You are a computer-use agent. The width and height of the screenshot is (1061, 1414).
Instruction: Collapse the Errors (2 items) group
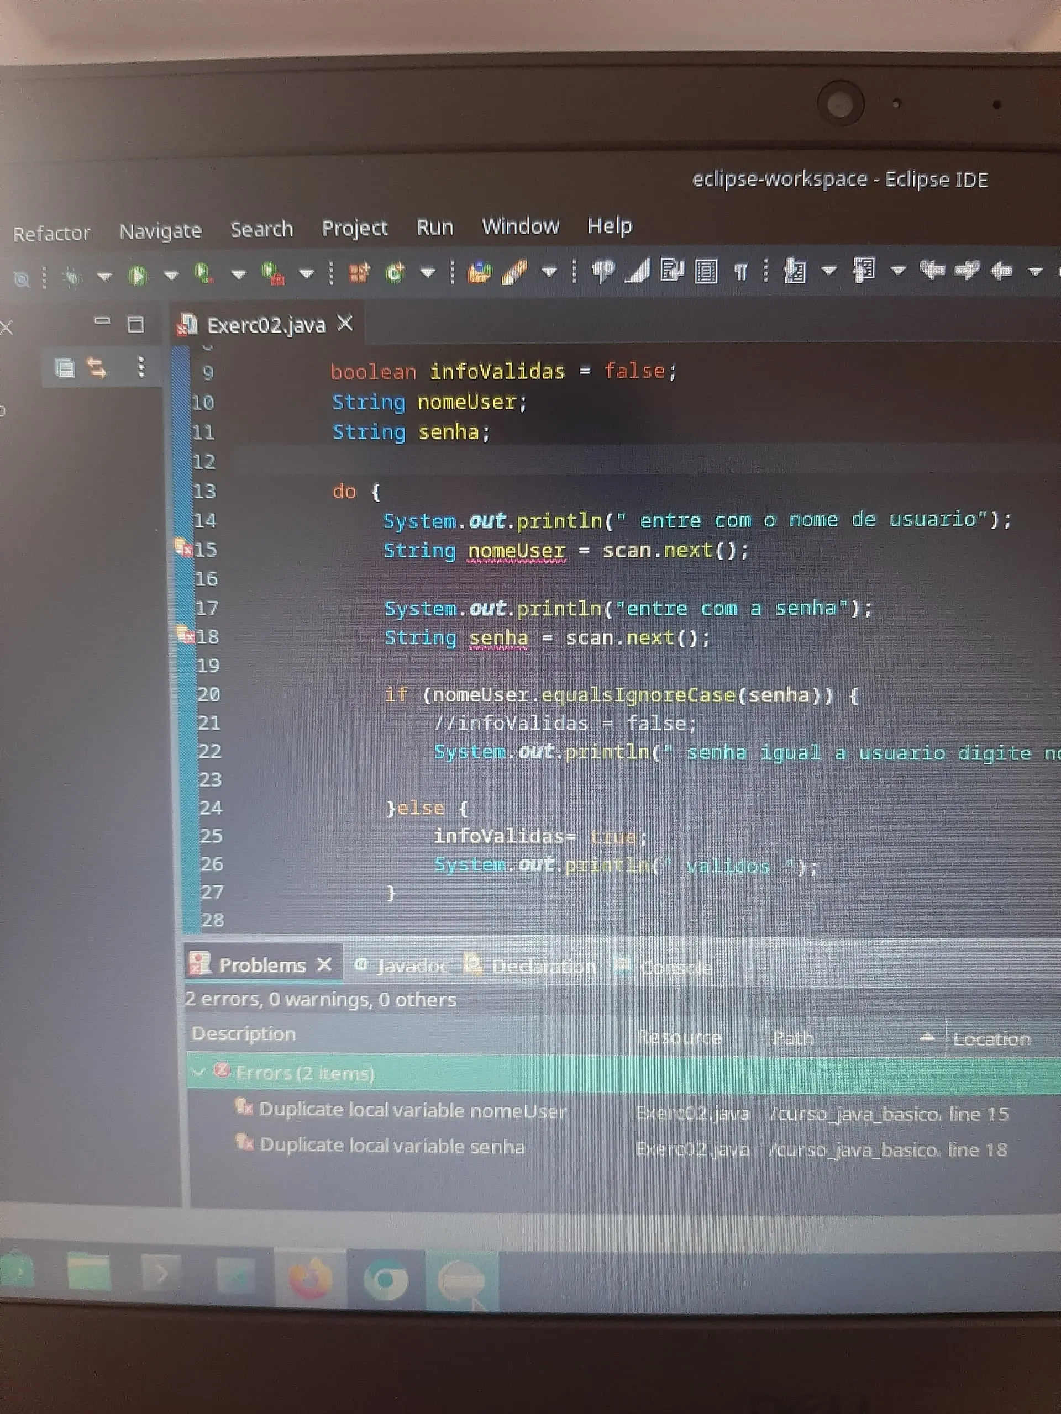(198, 1072)
